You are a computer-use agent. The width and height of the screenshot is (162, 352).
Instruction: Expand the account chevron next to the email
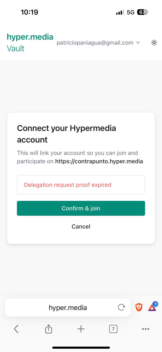[x=138, y=43]
